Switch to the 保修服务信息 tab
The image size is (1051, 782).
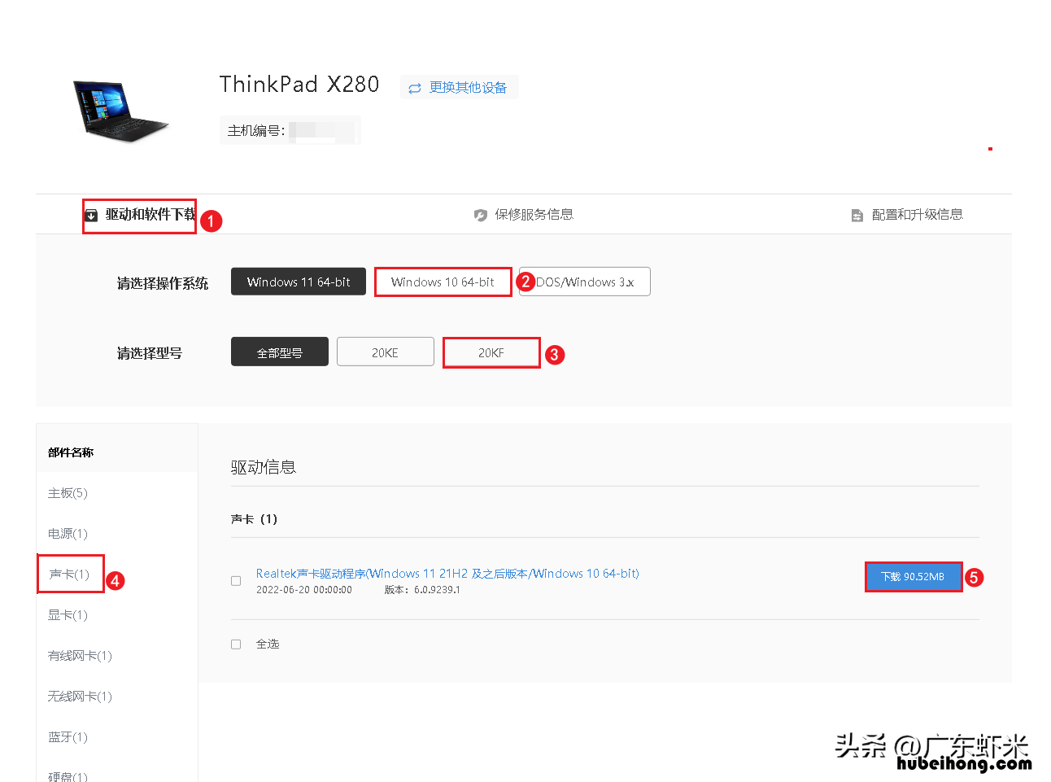pyautogui.click(x=524, y=215)
